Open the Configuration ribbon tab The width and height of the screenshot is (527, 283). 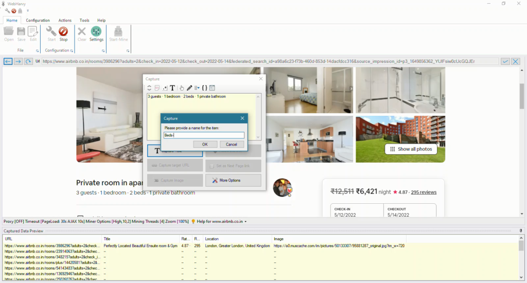click(38, 20)
